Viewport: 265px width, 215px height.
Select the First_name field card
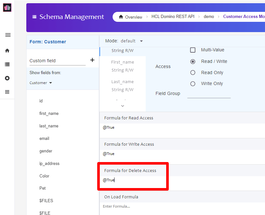coord(123,66)
